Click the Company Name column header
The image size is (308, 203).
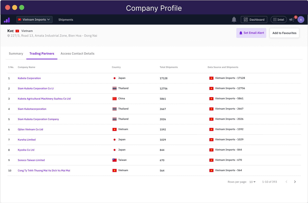pos(26,67)
